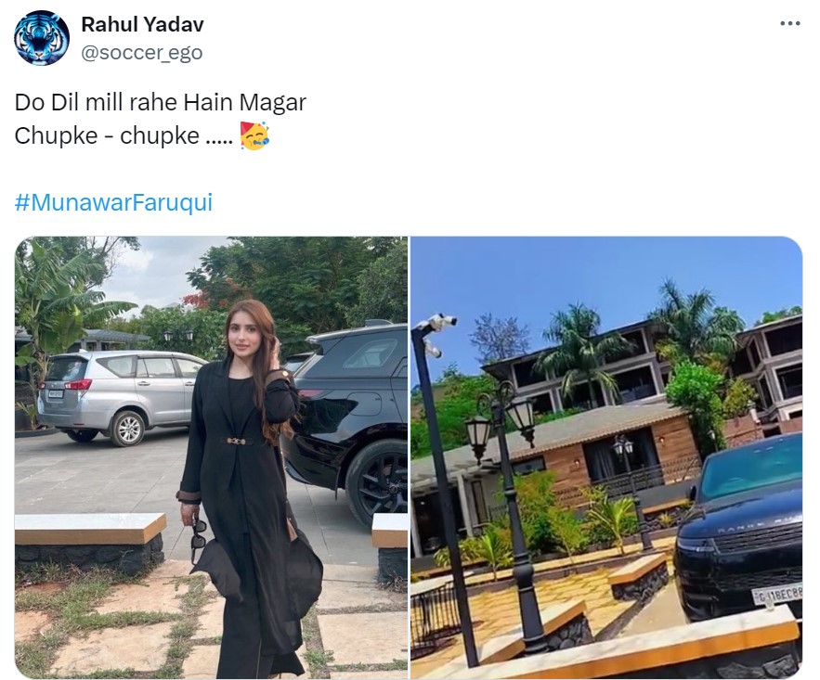The image size is (820, 680).
Task: Open Rahul Yadav display name link
Action: pyautogui.click(x=142, y=24)
